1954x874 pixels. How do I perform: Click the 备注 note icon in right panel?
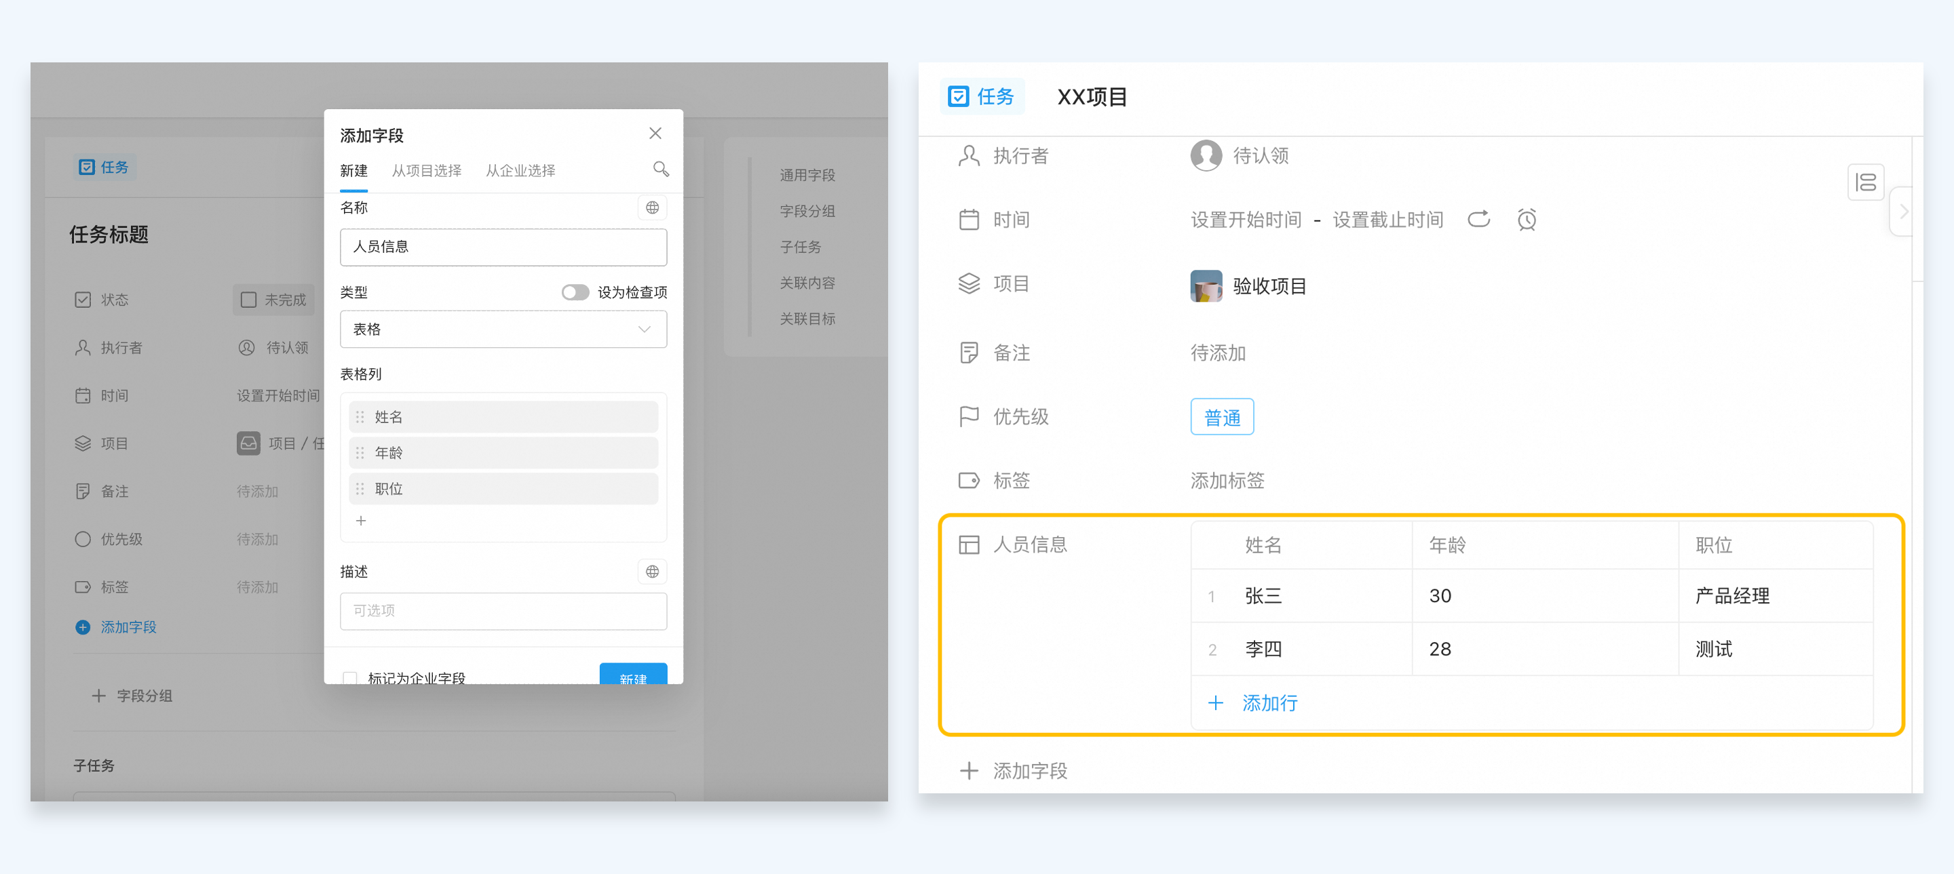pyautogui.click(x=969, y=353)
